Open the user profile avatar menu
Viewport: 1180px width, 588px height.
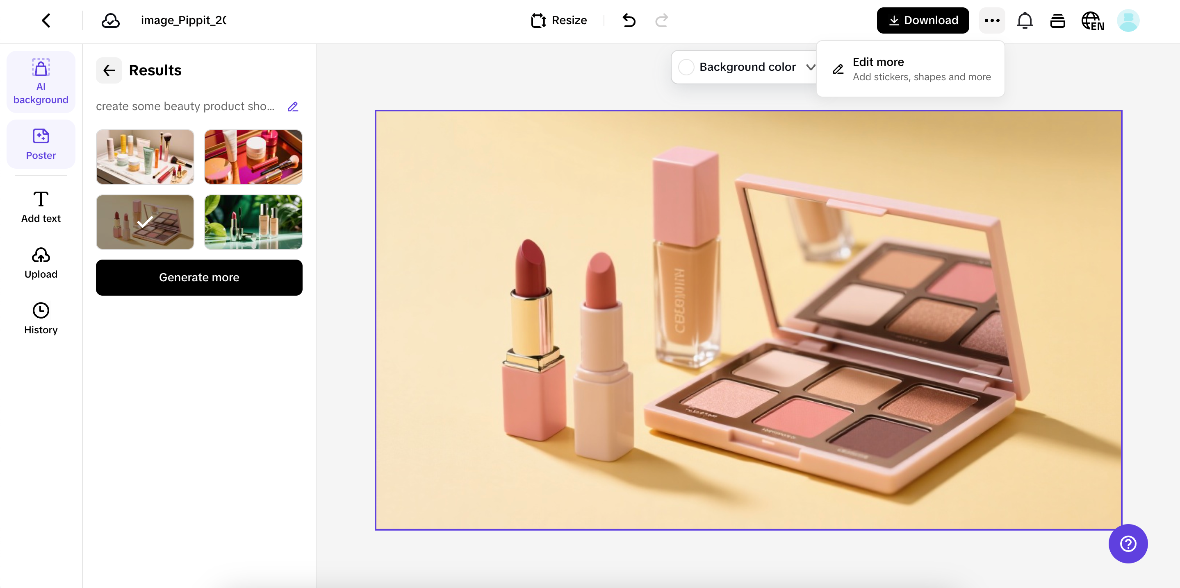[1128, 20]
